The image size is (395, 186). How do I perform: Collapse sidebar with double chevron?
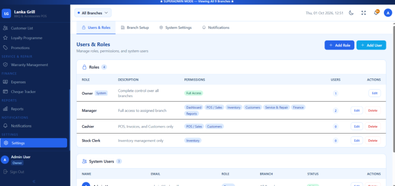(34, 181)
